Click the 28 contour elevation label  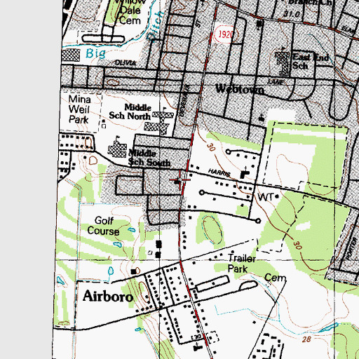point(306,339)
